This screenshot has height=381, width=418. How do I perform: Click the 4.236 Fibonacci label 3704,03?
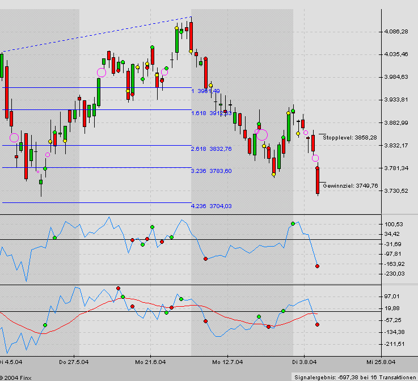(211, 206)
